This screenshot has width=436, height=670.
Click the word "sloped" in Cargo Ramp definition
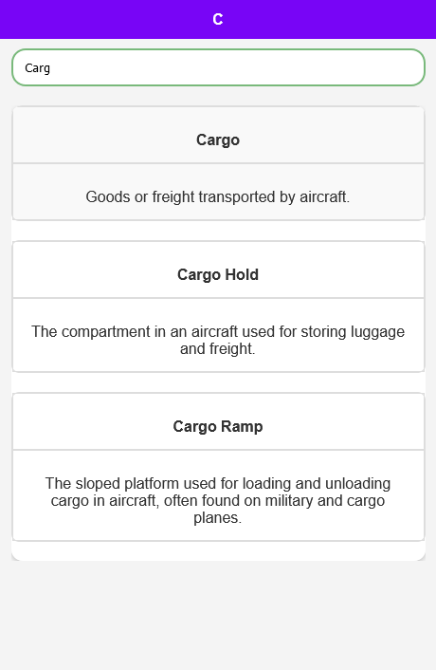[x=99, y=484]
